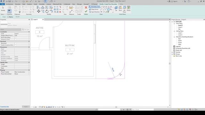Select the Copy tool icon in Modify panel
Image resolution: width=205 pixels, height=115 pixels.
(43, 11)
